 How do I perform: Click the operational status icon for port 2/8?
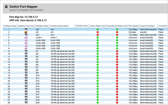click(x=117, y=70)
